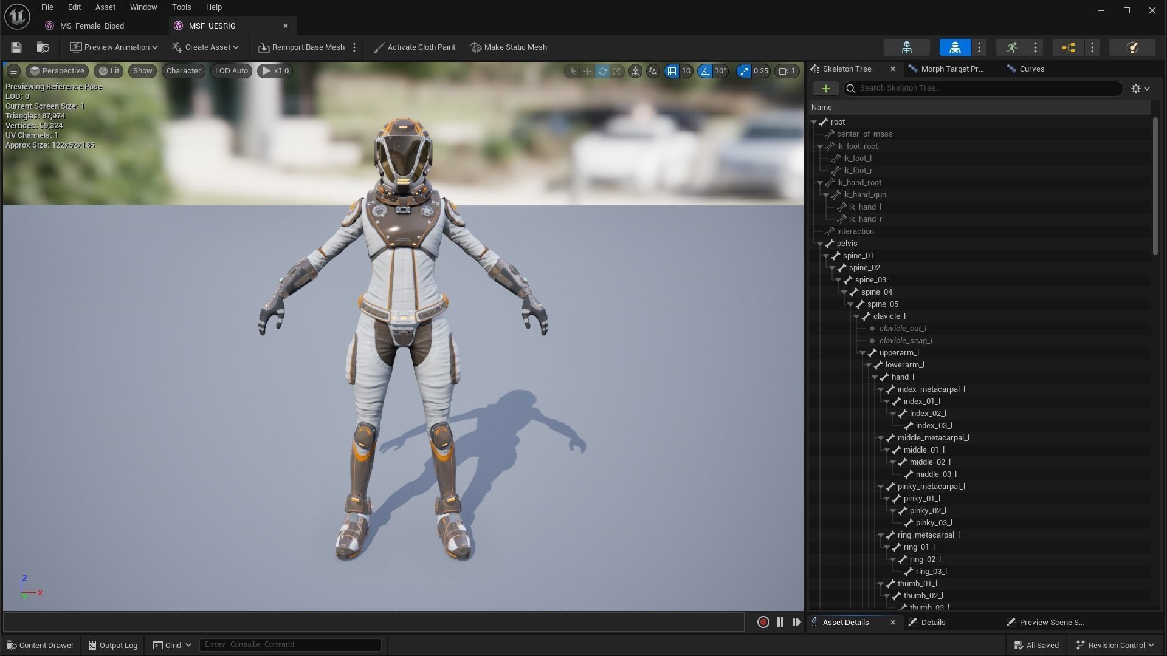Activate the Scale gizmo tool
Screen dimensions: 1167x656
click(617, 71)
